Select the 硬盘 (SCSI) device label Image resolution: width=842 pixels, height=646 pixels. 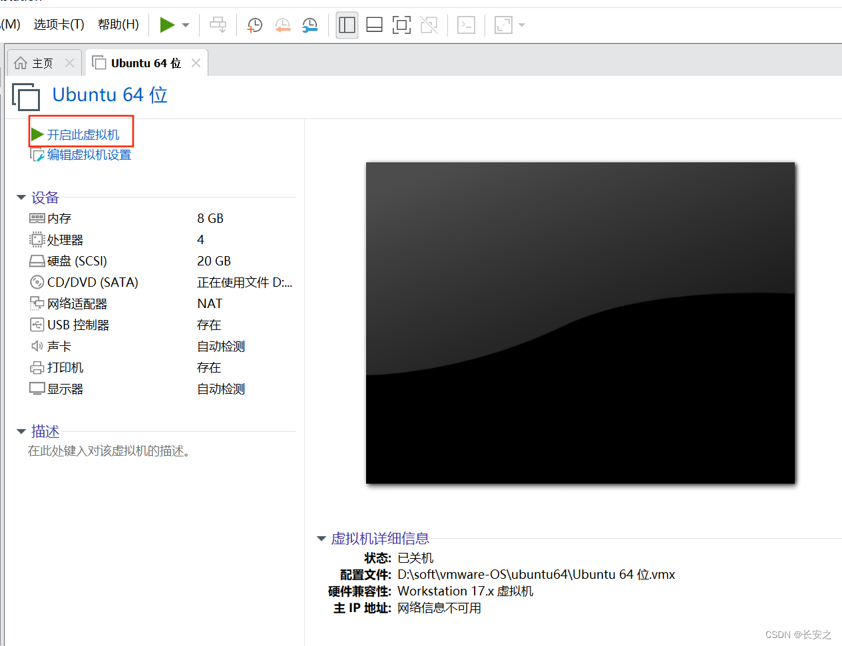click(77, 261)
